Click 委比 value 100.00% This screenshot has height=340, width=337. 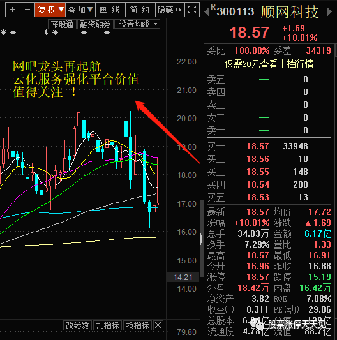click(252, 50)
